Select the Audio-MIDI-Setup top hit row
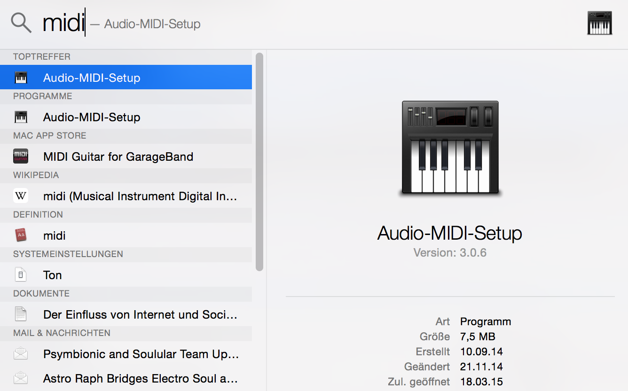 (x=126, y=78)
